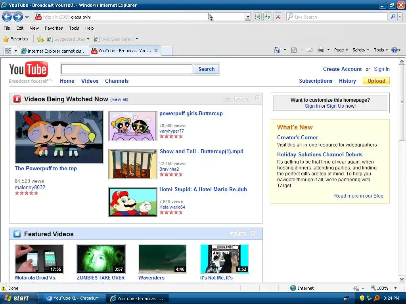The width and height of the screenshot is (406, 304).
Task: Open Hotel Stupid Mario Re-dub thumbnail
Action: [x=133, y=202]
